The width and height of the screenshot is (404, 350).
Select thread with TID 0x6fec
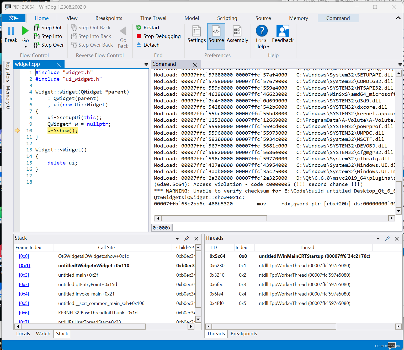216,285
